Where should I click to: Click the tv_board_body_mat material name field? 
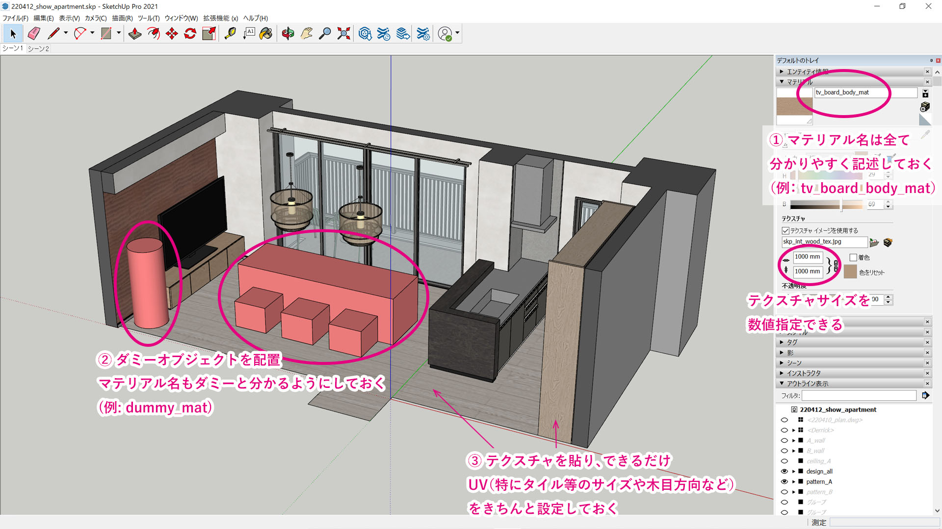click(866, 93)
